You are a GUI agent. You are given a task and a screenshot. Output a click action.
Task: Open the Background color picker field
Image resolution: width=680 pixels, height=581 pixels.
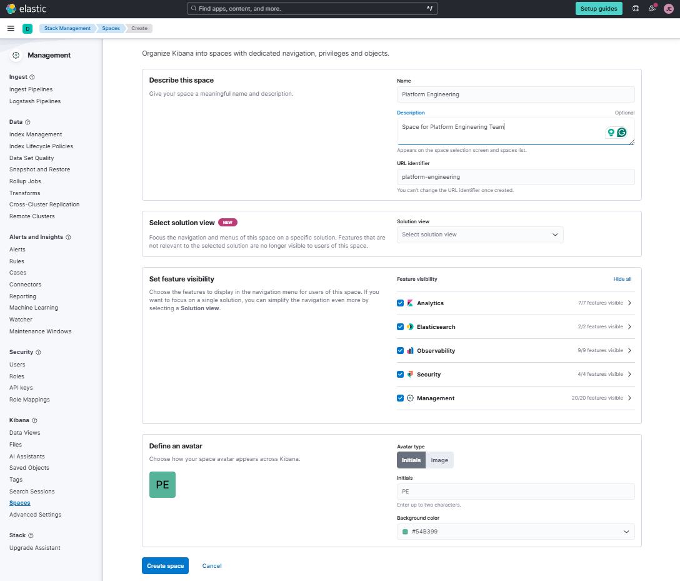point(516,532)
